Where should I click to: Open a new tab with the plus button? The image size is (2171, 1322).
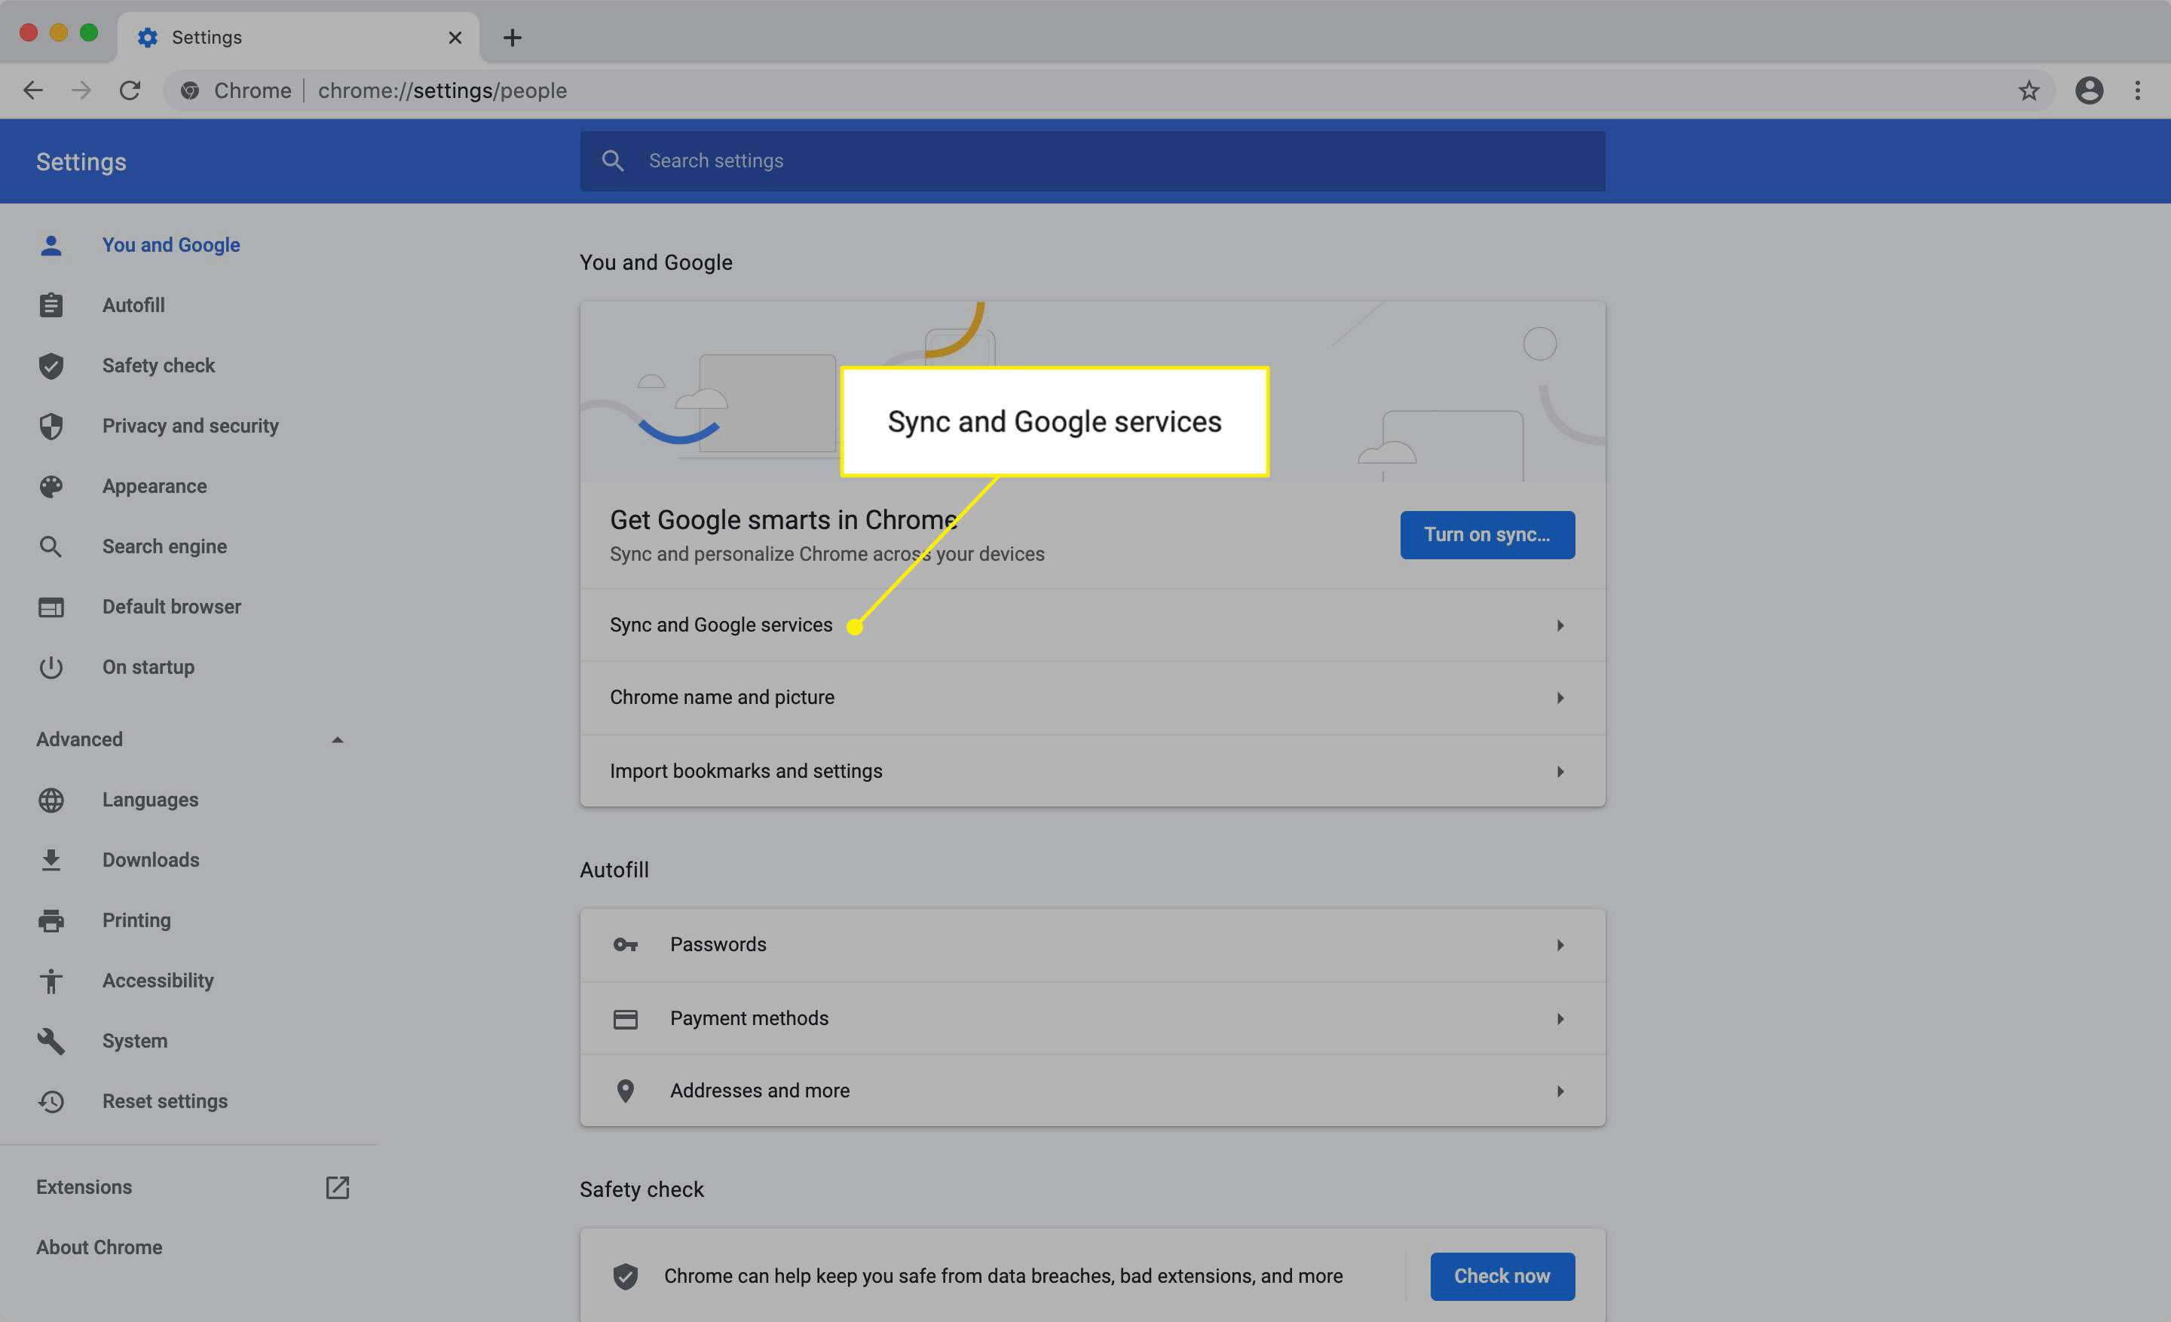click(x=512, y=37)
